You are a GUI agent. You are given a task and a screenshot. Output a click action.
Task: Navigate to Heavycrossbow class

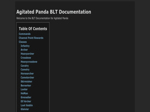coord(29,62)
